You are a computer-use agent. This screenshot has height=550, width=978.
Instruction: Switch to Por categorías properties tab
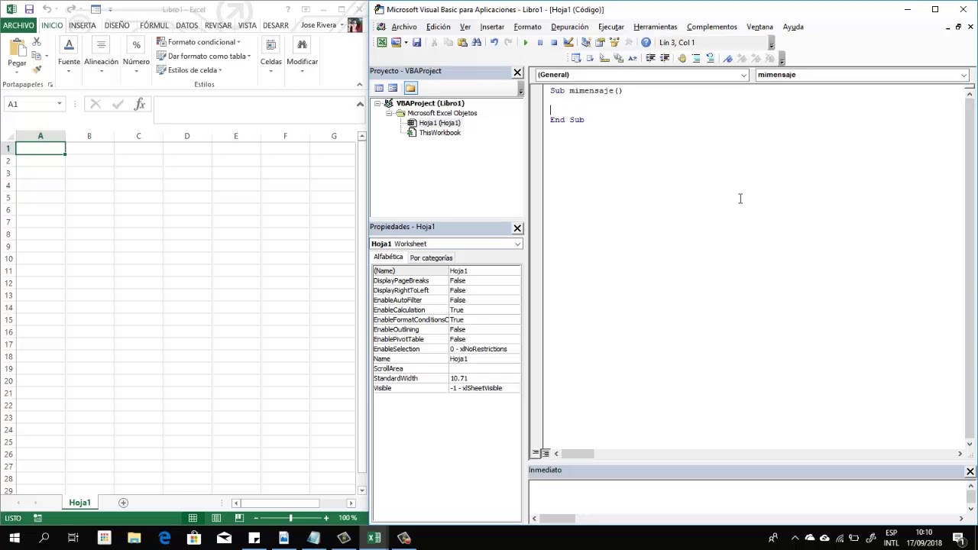[431, 258]
